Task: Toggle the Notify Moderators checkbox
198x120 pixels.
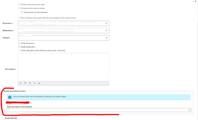Action: click(19, 47)
